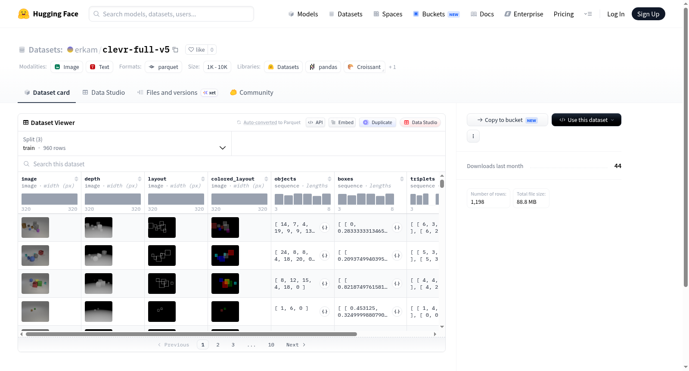The width and height of the screenshot is (689, 371).
Task: Open the second row colored_layout thumbnail
Action: pos(225,256)
